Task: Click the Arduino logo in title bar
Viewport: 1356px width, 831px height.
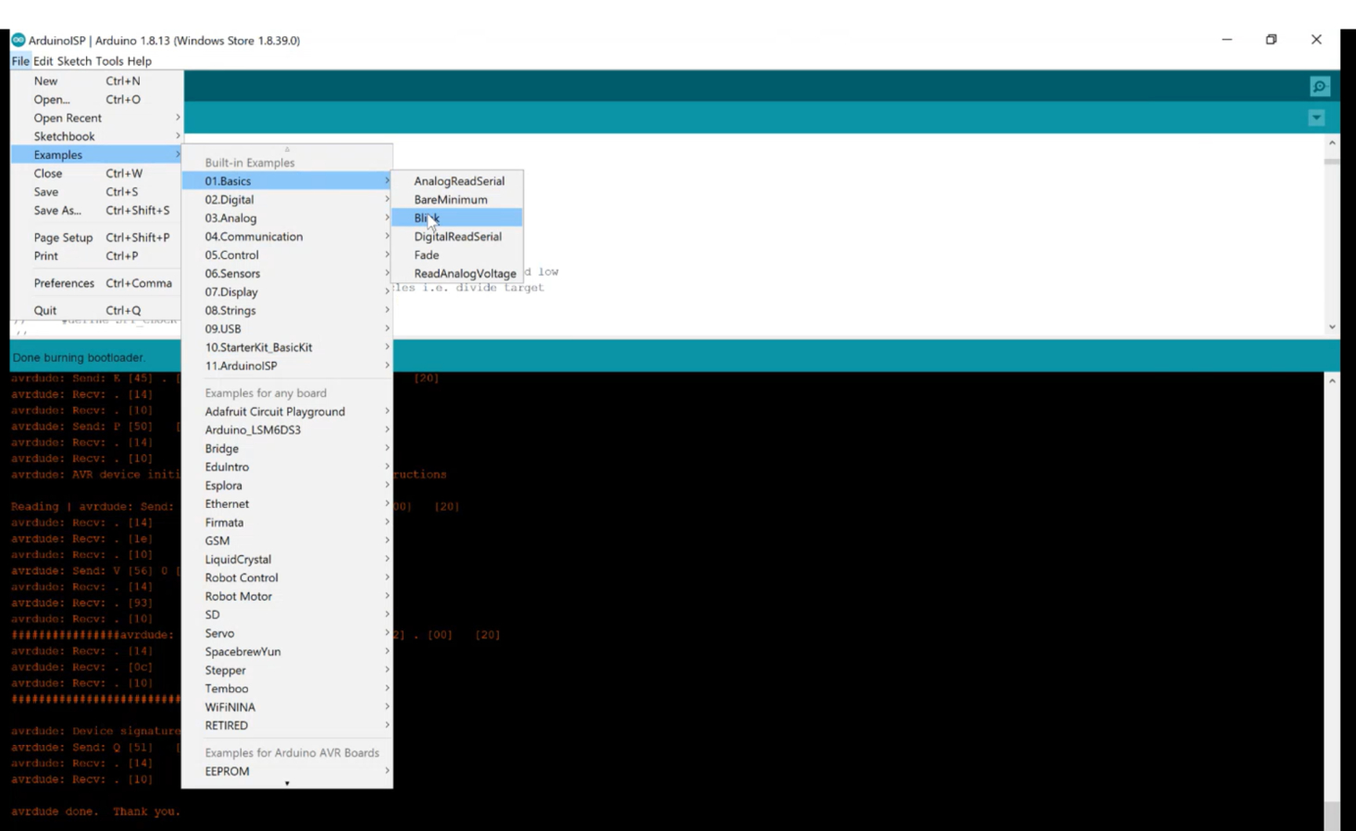Action: click(x=18, y=40)
